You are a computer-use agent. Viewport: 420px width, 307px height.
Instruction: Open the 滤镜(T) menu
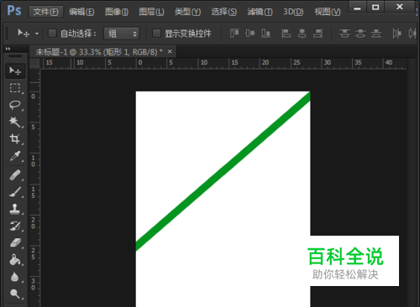point(260,12)
